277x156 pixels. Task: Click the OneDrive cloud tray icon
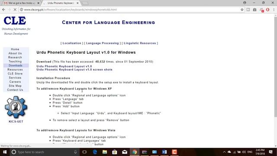[x=229, y=152]
